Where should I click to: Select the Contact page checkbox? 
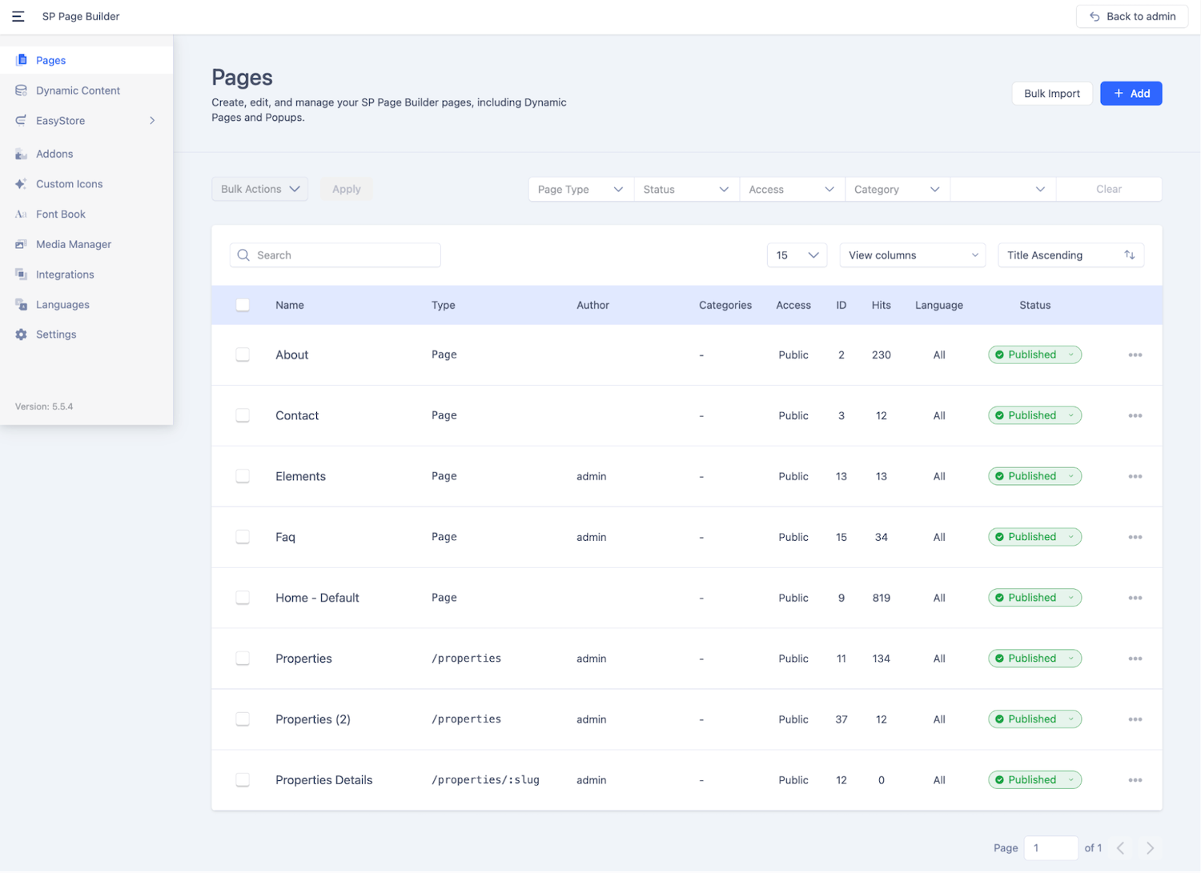coord(243,415)
